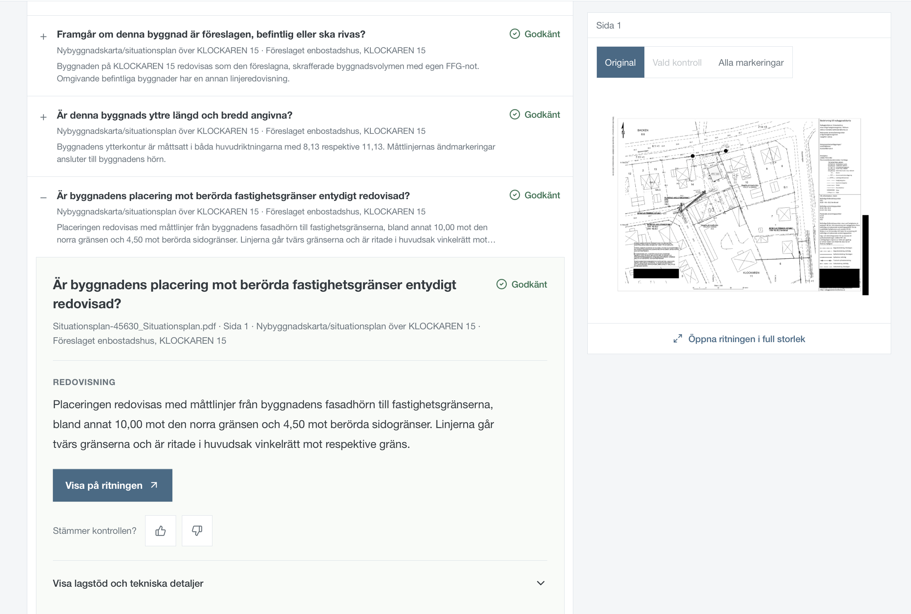This screenshot has height=614, width=911.
Task: Expand 'Framgår om denna byggnad är föreslagen' row
Action: click(x=43, y=37)
